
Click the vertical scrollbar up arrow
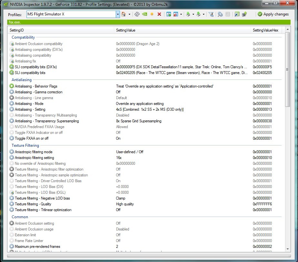[x=288, y=29]
